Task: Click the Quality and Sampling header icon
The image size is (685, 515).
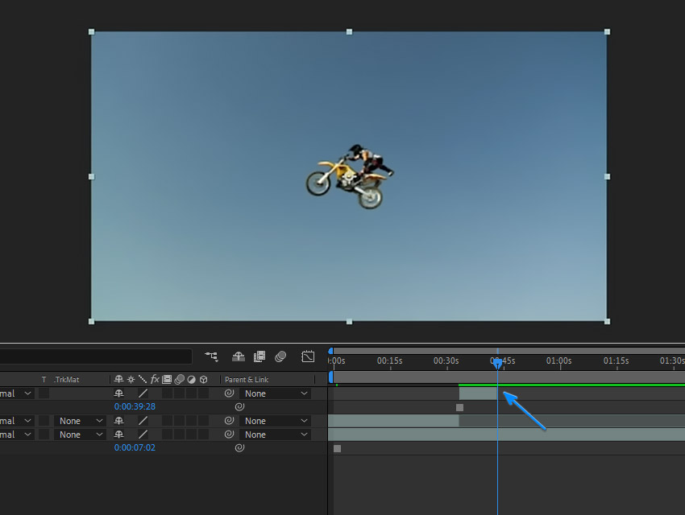Action: pyautogui.click(x=143, y=379)
